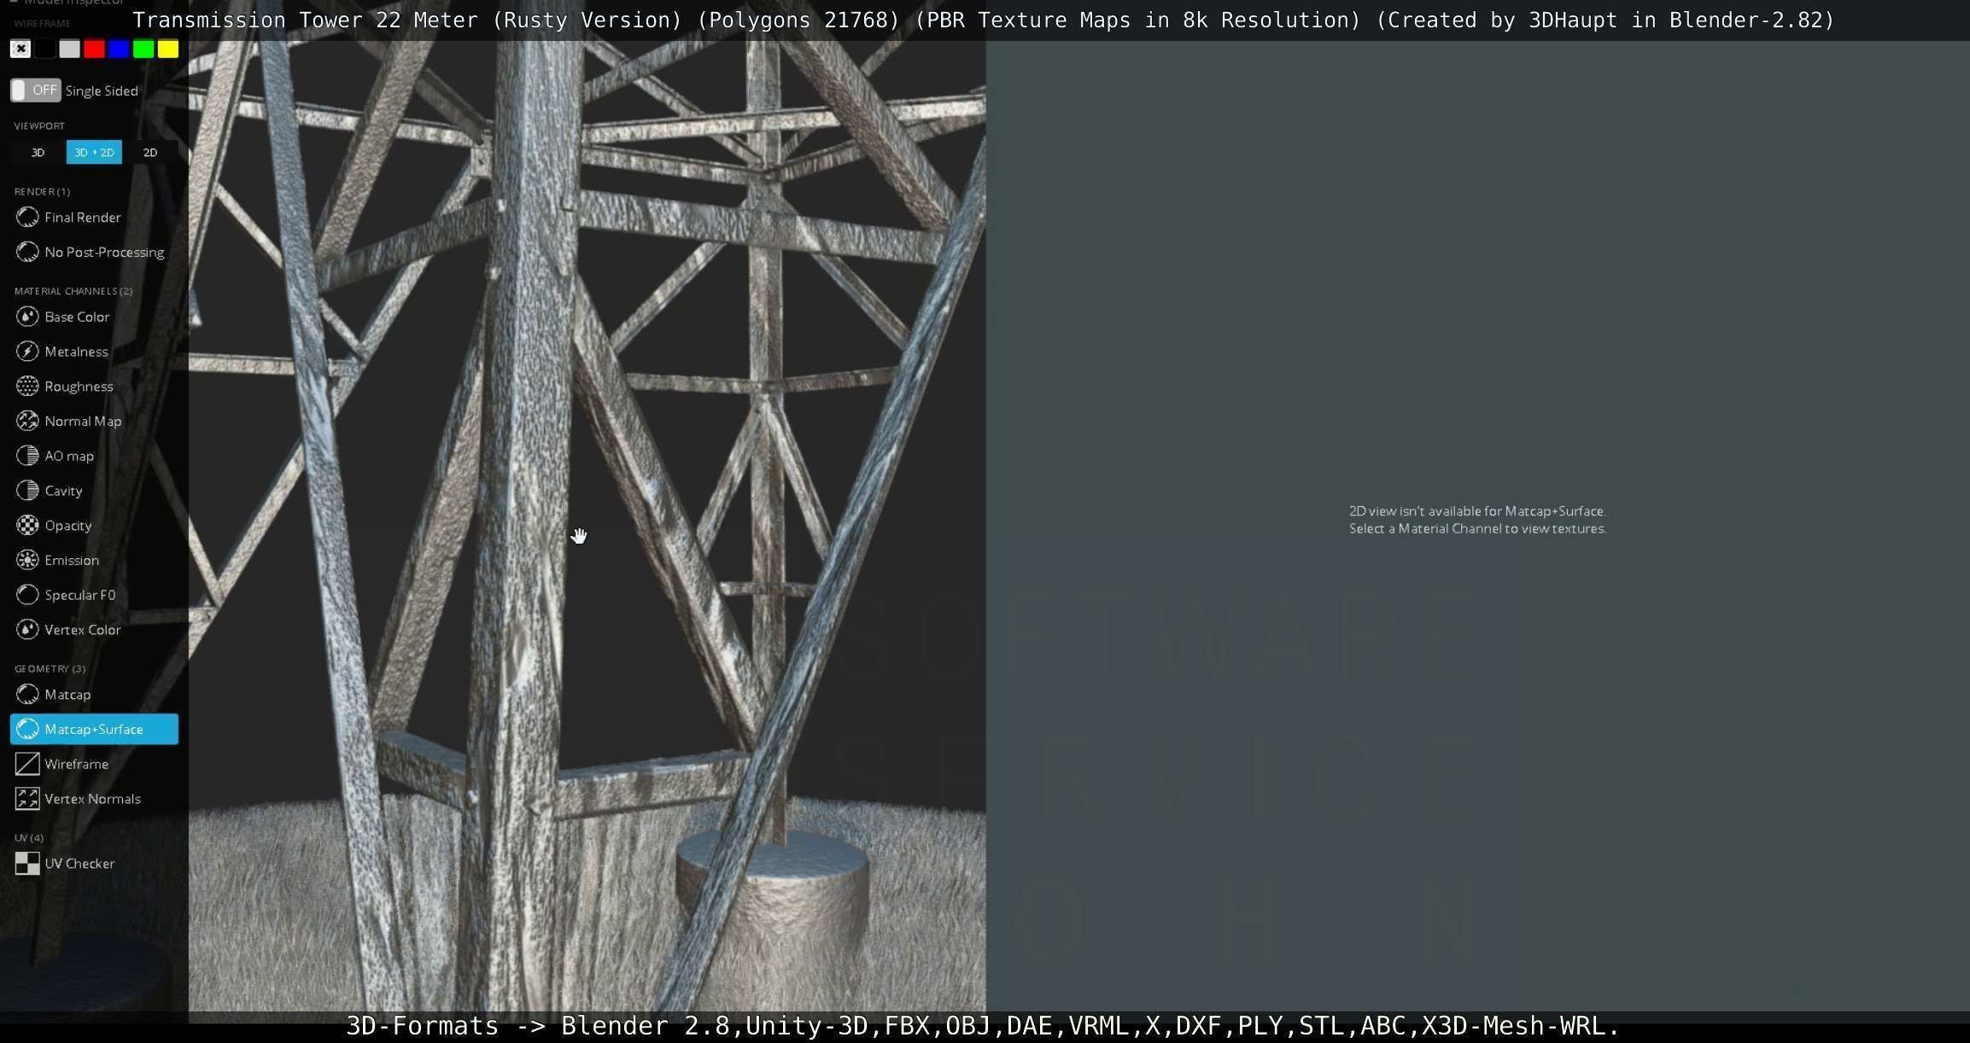The image size is (1970, 1043).
Task: Pick the black wireframe color swatch
Action: click(45, 50)
